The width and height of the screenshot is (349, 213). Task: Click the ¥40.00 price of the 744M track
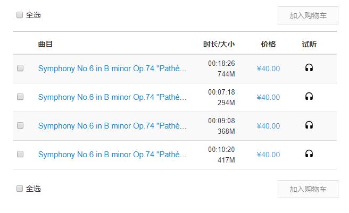pyautogui.click(x=268, y=69)
